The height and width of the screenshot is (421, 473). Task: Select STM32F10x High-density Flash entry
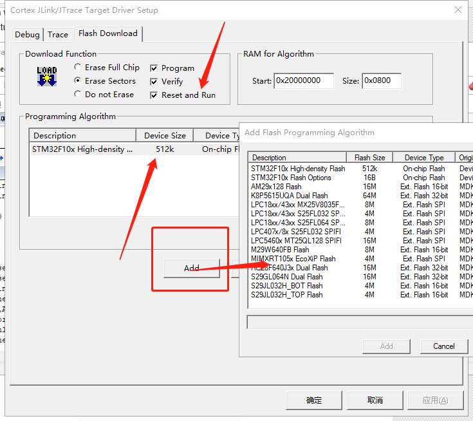(360, 169)
